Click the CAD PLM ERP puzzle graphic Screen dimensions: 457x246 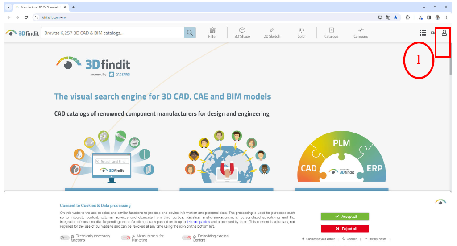341,157
